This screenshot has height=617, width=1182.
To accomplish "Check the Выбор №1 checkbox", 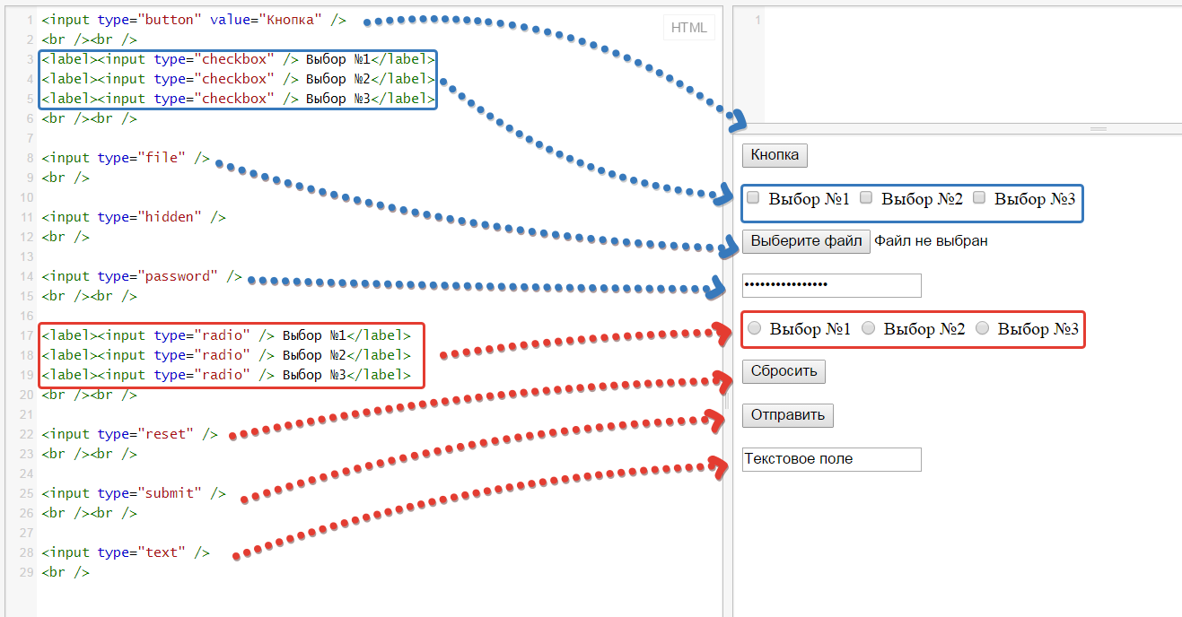I will pos(754,197).
